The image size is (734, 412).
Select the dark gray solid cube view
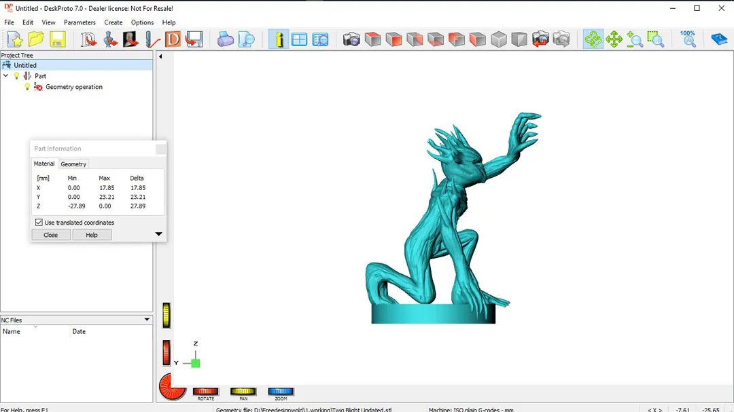pyautogui.click(x=519, y=39)
